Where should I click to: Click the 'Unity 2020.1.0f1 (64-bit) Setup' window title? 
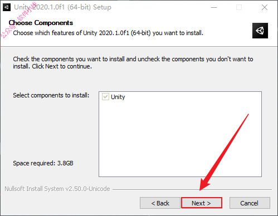pyautogui.click(x=62, y=7)
